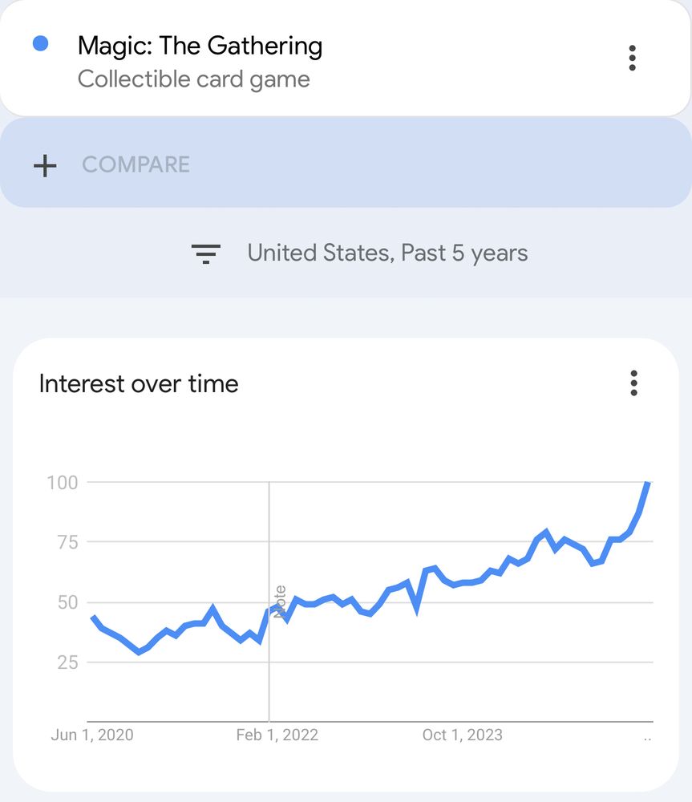The image size is (692, 802).
Task: Click the chart peak at value 100
Action: (x=648, y=483)
